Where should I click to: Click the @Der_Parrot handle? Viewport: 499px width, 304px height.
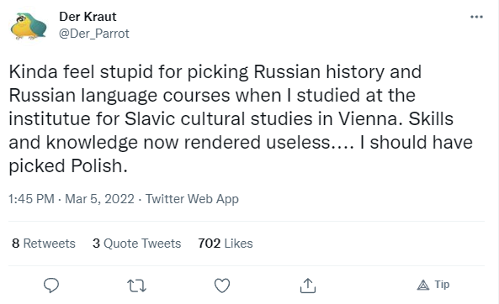tap(94, 34)
